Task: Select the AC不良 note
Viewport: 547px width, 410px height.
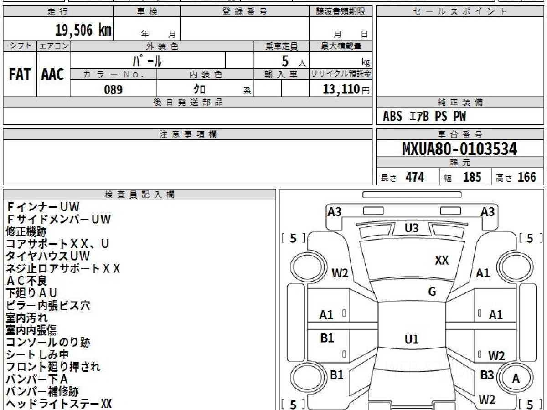Action: pos(27,281)
